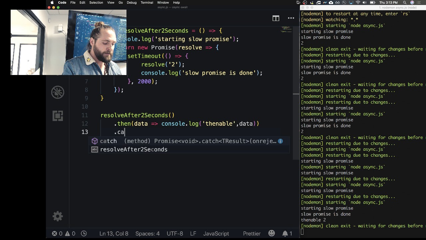This screenshot has height=240, width=426.
Task: Click the glasses icon in menu bar
Action: (x=337, y=3)
